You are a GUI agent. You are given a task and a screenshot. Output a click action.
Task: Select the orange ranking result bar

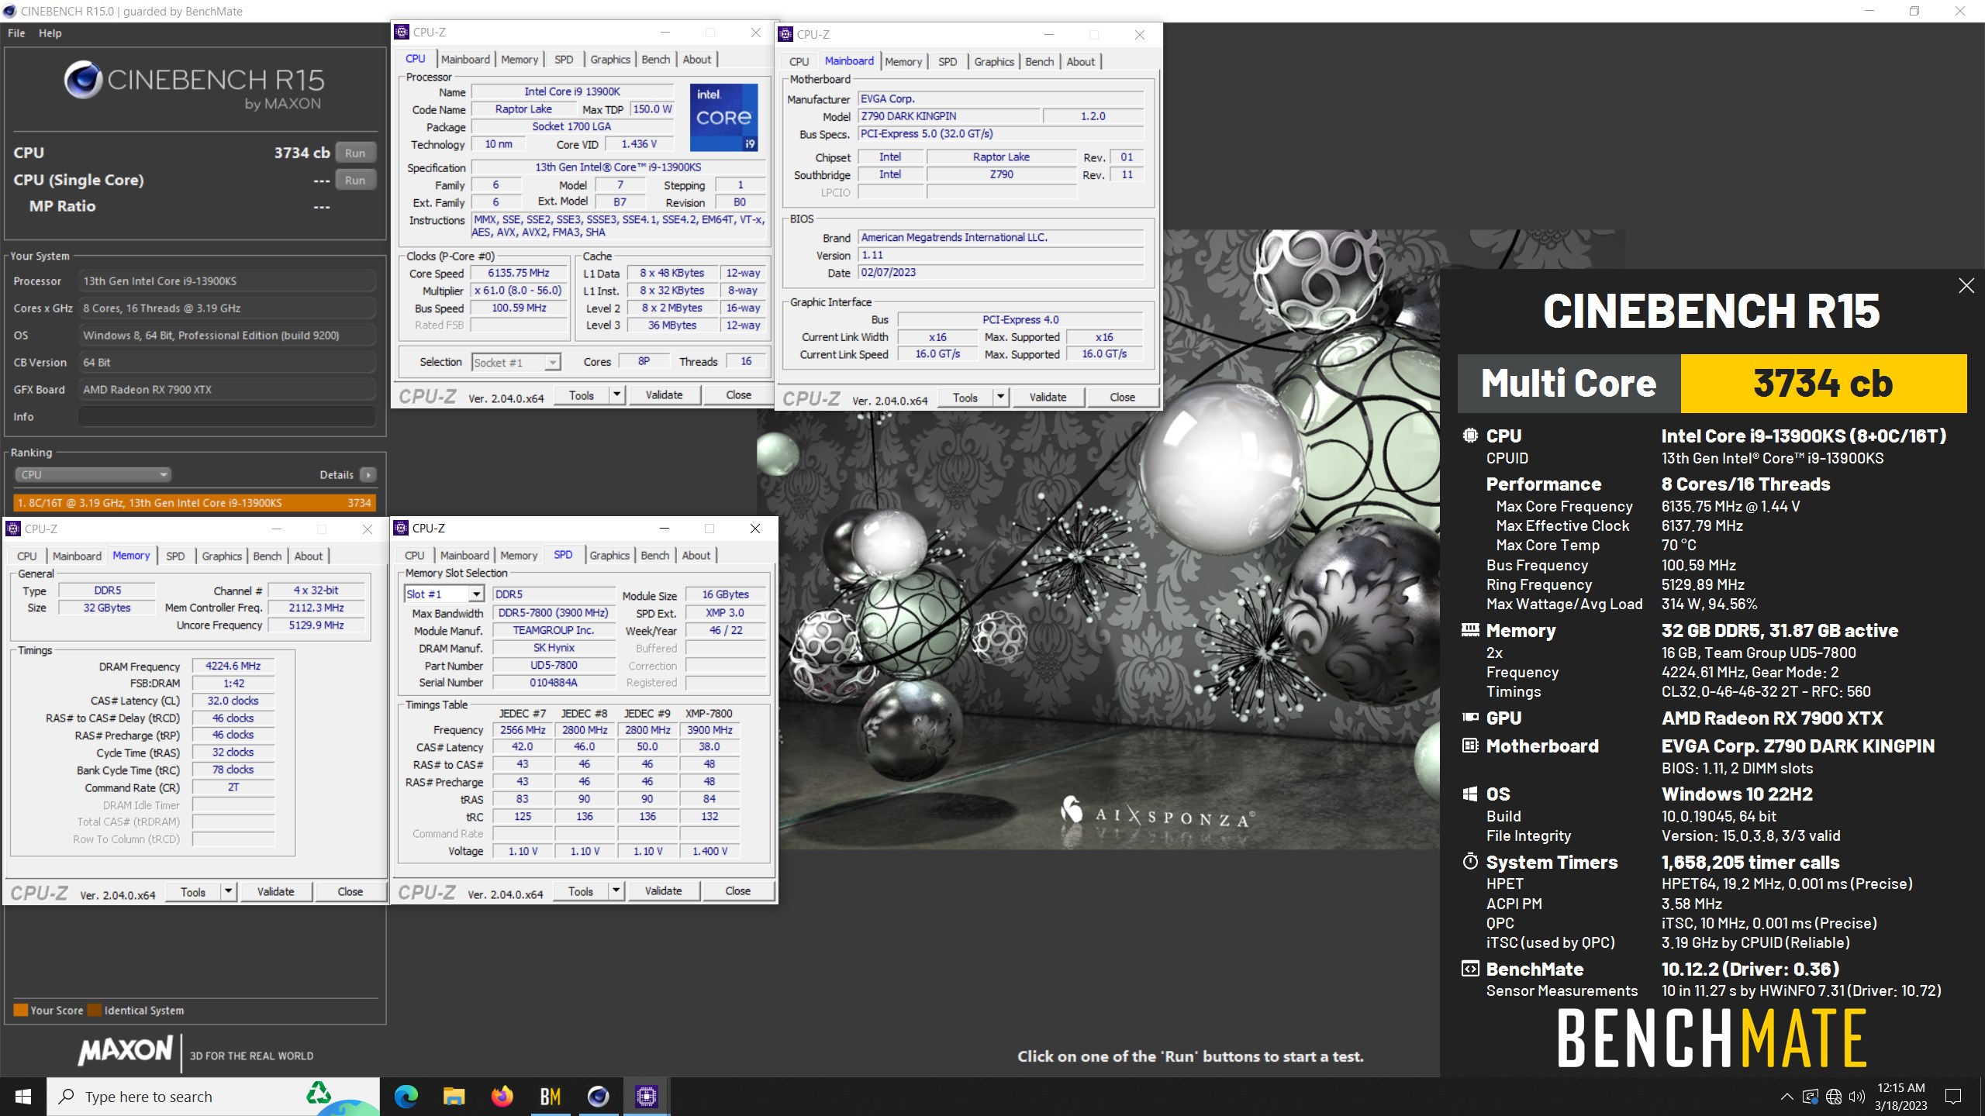pyautogui.click(x=194, y=502)
